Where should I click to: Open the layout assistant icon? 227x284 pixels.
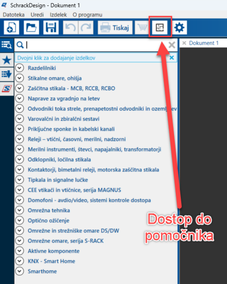point(160,27)
